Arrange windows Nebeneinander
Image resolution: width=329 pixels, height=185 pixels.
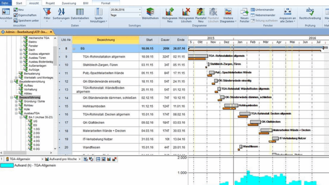point(263,15)
